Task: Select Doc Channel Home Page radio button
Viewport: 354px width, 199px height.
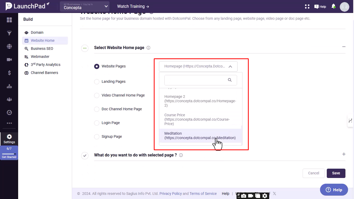Action: pos(97,109)
